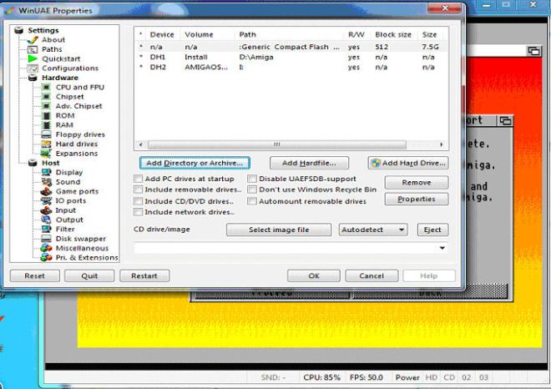Click the OK button

tap(314, 275)
